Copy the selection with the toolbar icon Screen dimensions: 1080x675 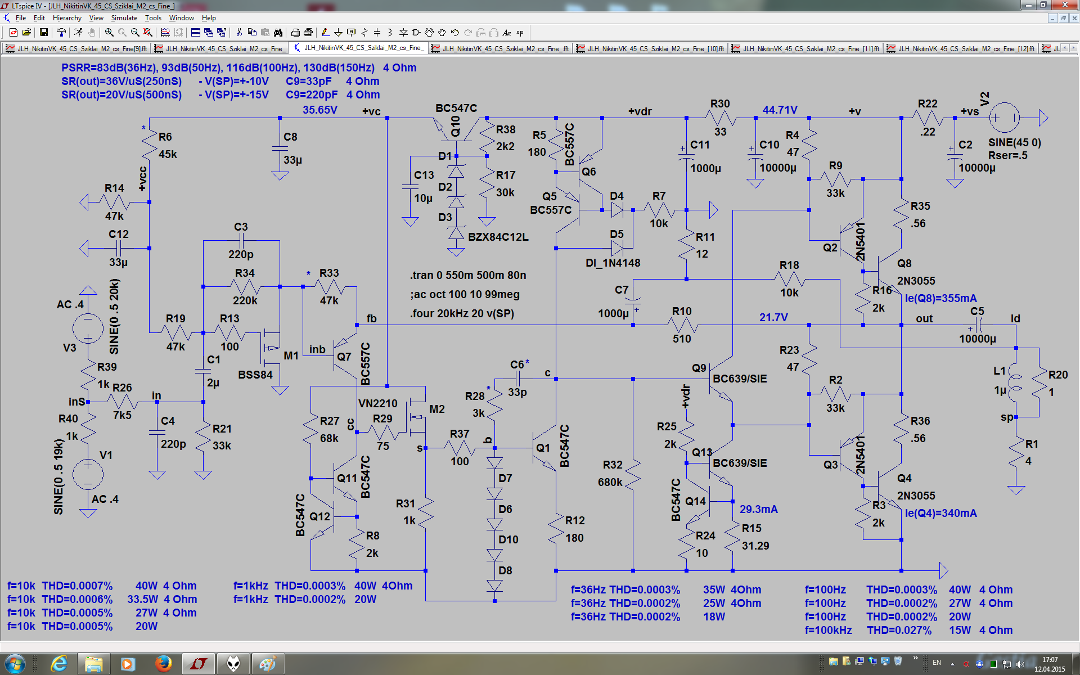[252, 33]
